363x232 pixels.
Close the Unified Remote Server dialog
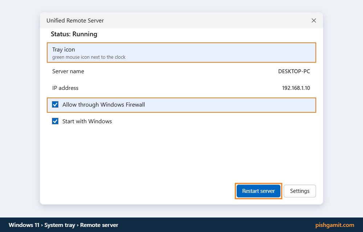pos(314,21)
